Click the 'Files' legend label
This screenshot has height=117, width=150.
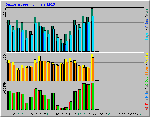[147, 23]
